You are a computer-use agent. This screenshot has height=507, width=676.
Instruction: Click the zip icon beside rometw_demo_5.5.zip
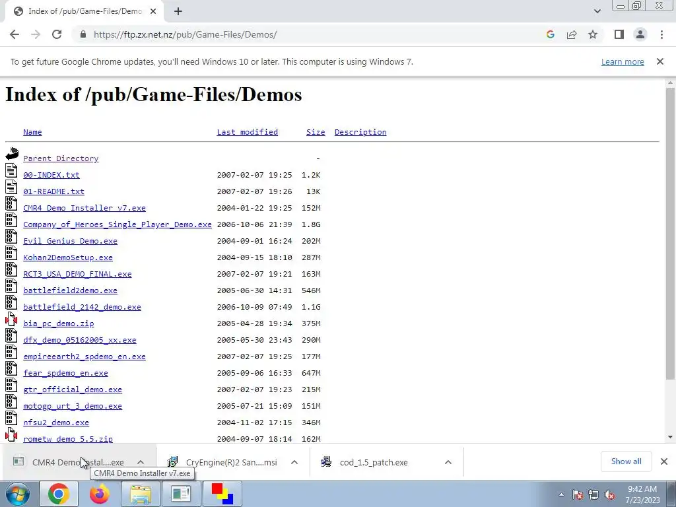pos(11,434)
